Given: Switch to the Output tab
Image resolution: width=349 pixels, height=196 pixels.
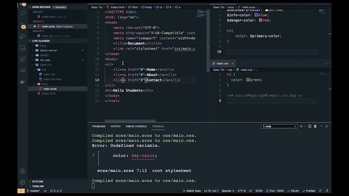Looking at the screenshot, I should point(116,126).
